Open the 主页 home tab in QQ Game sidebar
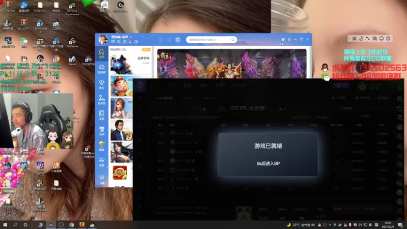The height and width of the screenshot is (229, 407). (101, 53)
